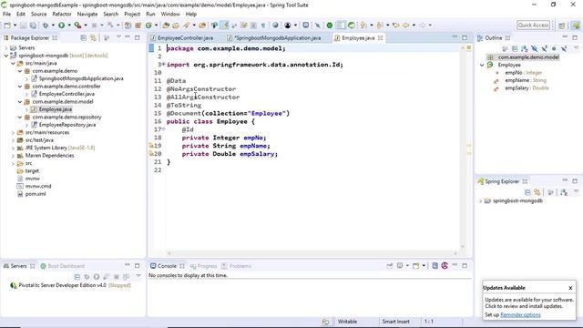This screenshot has height=328, width=583.
Task: Open the Refactor menu
Action: 62,15
